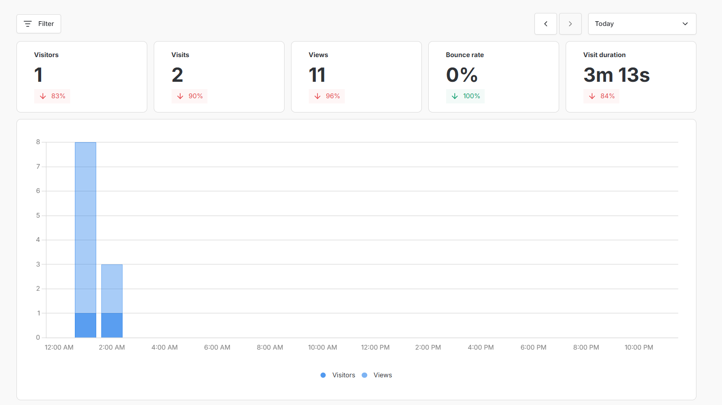The height and width of the screenshot is (405, 722).
Task: Click the Visit duration 84% badge
Action: coord(601,96)
